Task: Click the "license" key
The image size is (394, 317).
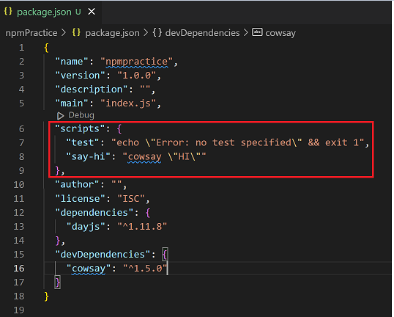Action: [80, 199]
